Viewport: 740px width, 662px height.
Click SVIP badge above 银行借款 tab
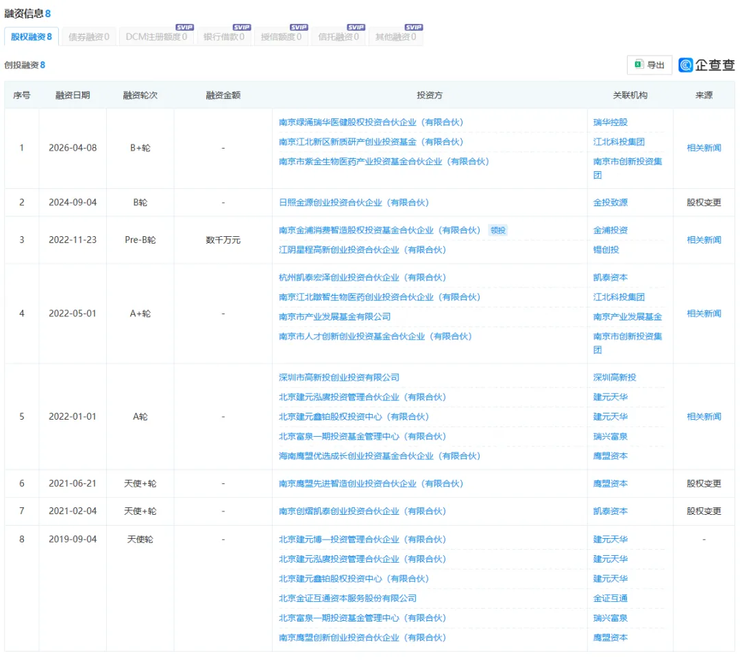click(242, 27)
